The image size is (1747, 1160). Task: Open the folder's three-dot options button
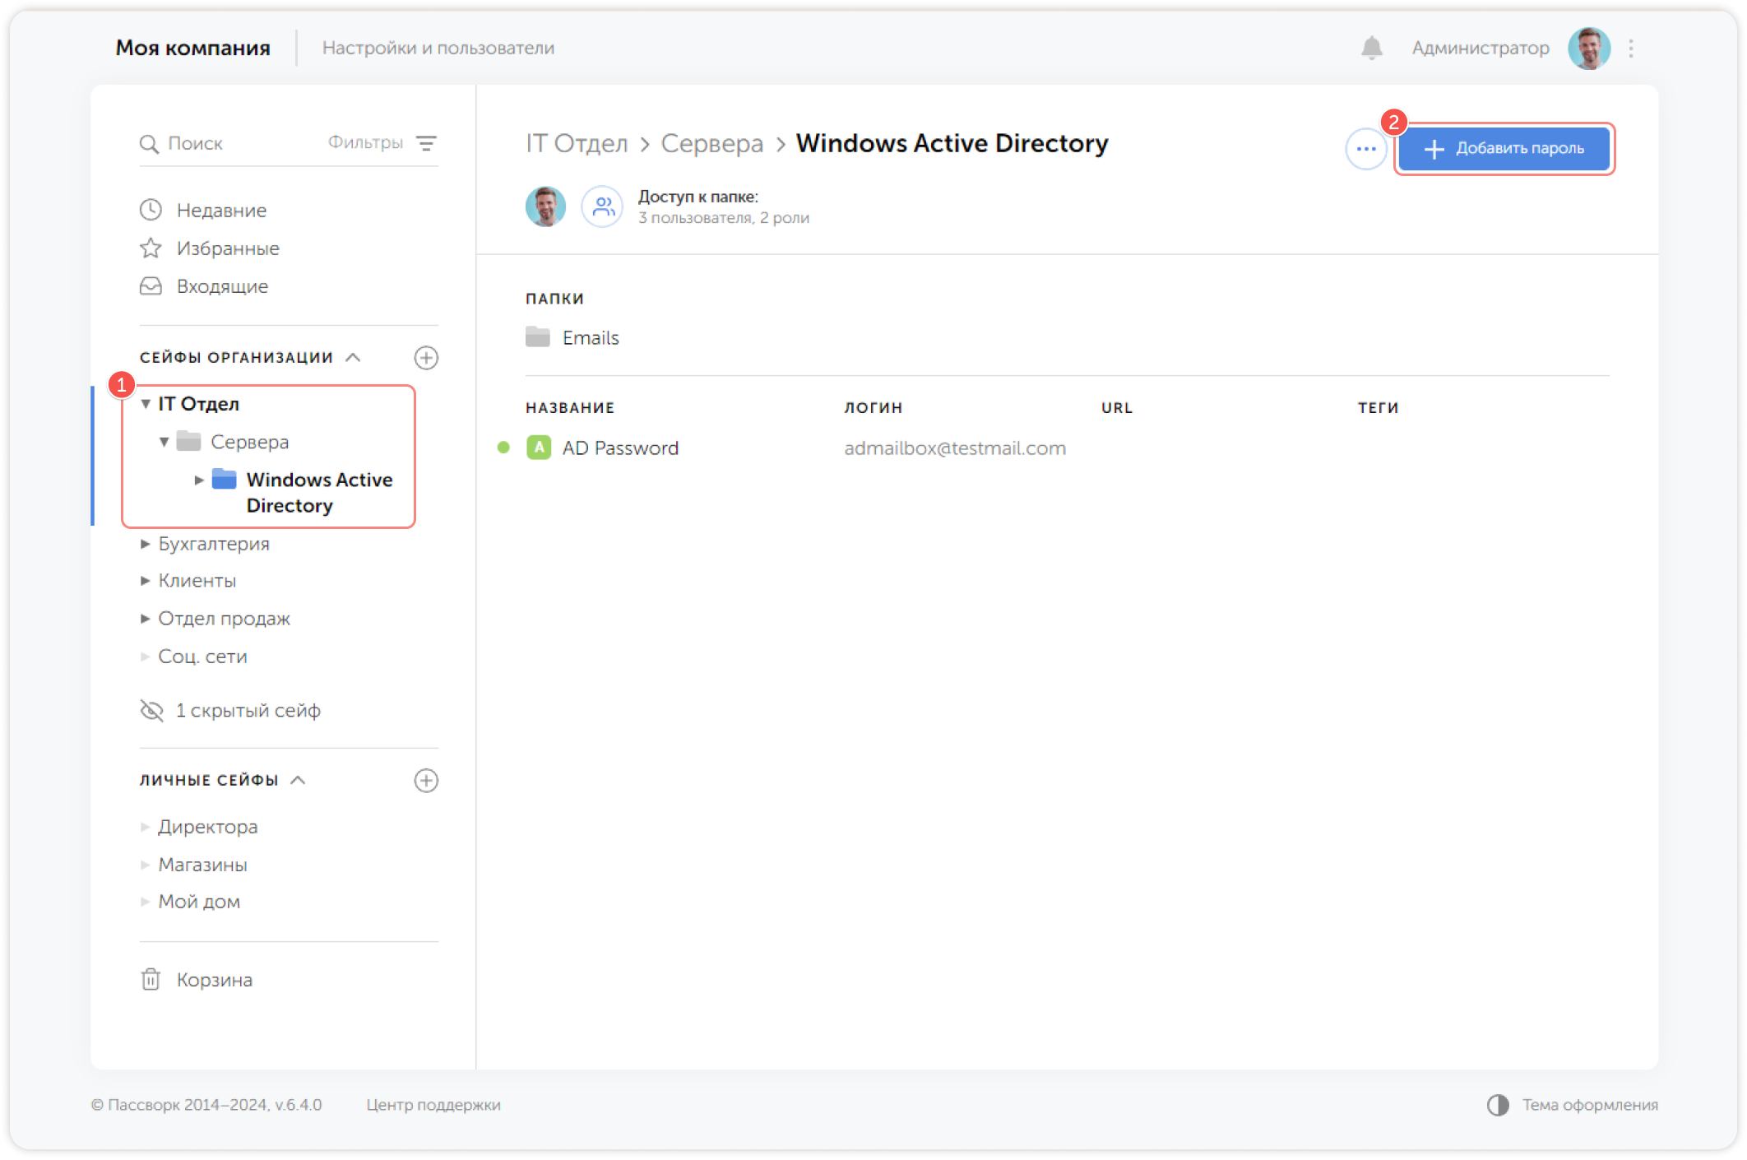[x=1366, y=149]
